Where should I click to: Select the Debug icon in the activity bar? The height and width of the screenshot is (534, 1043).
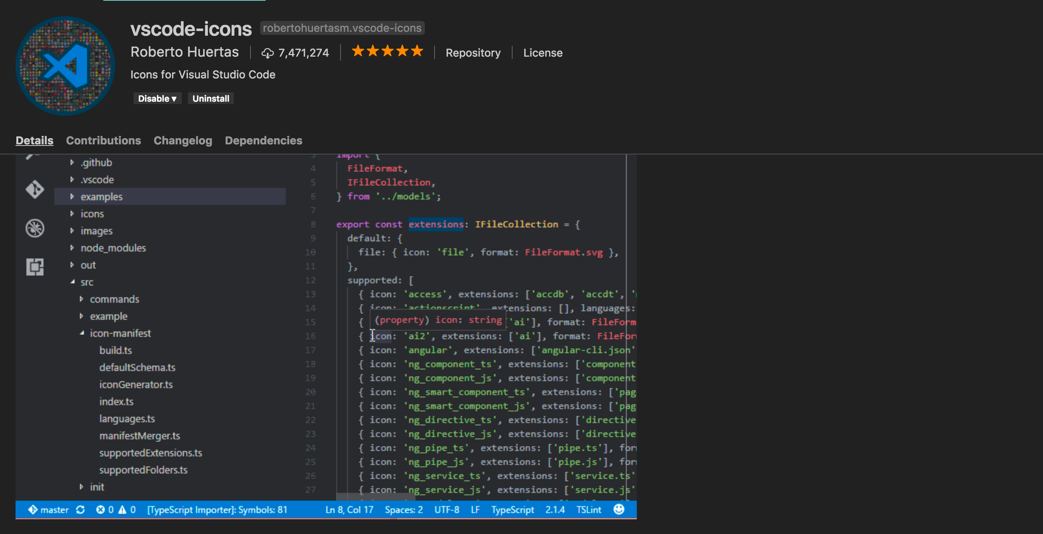tap(35, 228)
